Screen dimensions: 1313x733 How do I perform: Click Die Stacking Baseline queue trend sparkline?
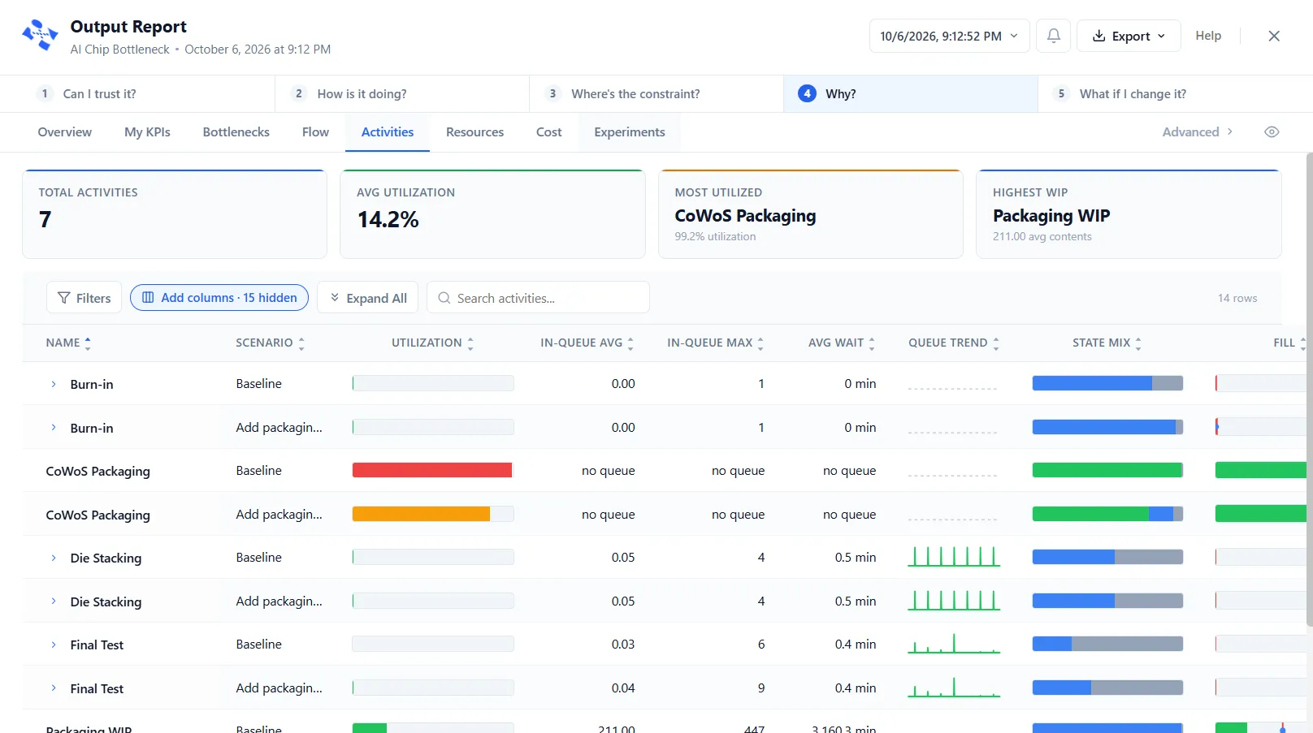pyautogui.click(x=954, y=557)
